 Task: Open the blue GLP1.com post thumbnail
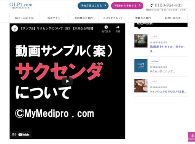(x=141, y=66)
